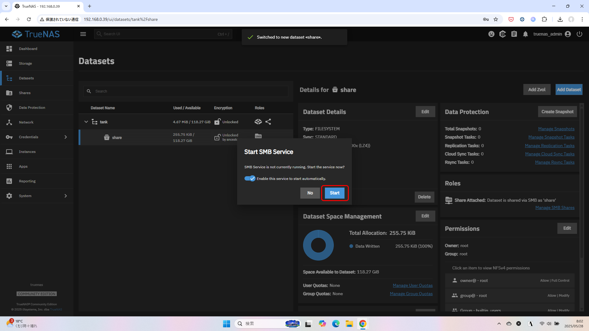Viewport: 589px width, 331px height.
Task: Open the Apps sidebar page
Action: (x=37, y=166)
